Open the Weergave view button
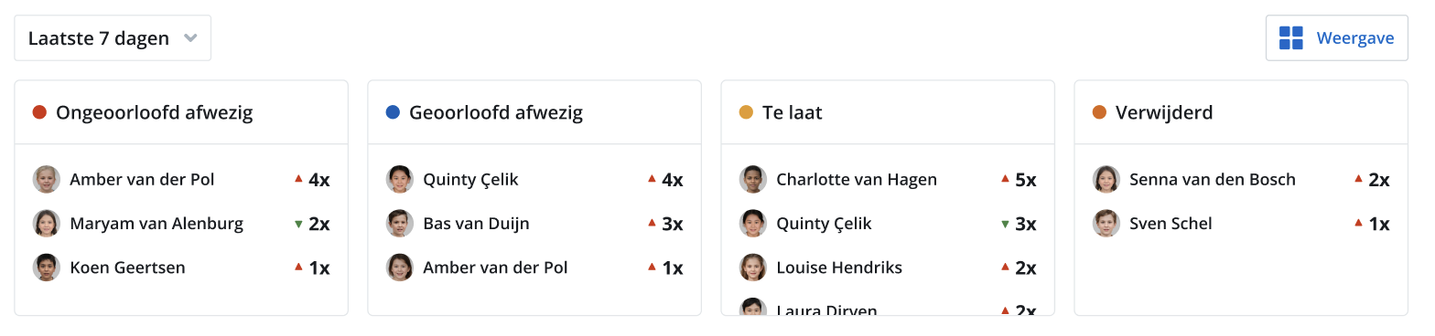Screen dimensions: 1435x336 coord(1336,38)
